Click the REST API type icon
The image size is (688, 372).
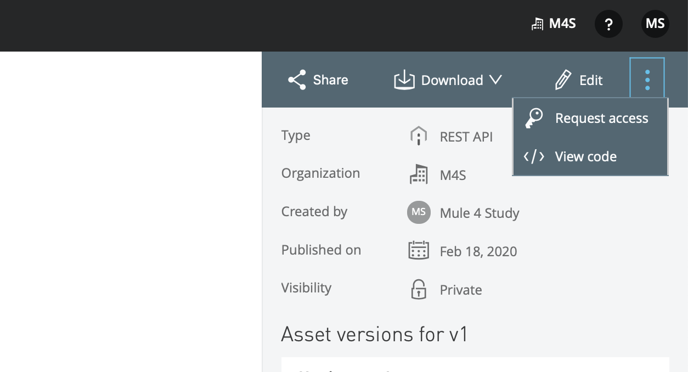[419, 136]
